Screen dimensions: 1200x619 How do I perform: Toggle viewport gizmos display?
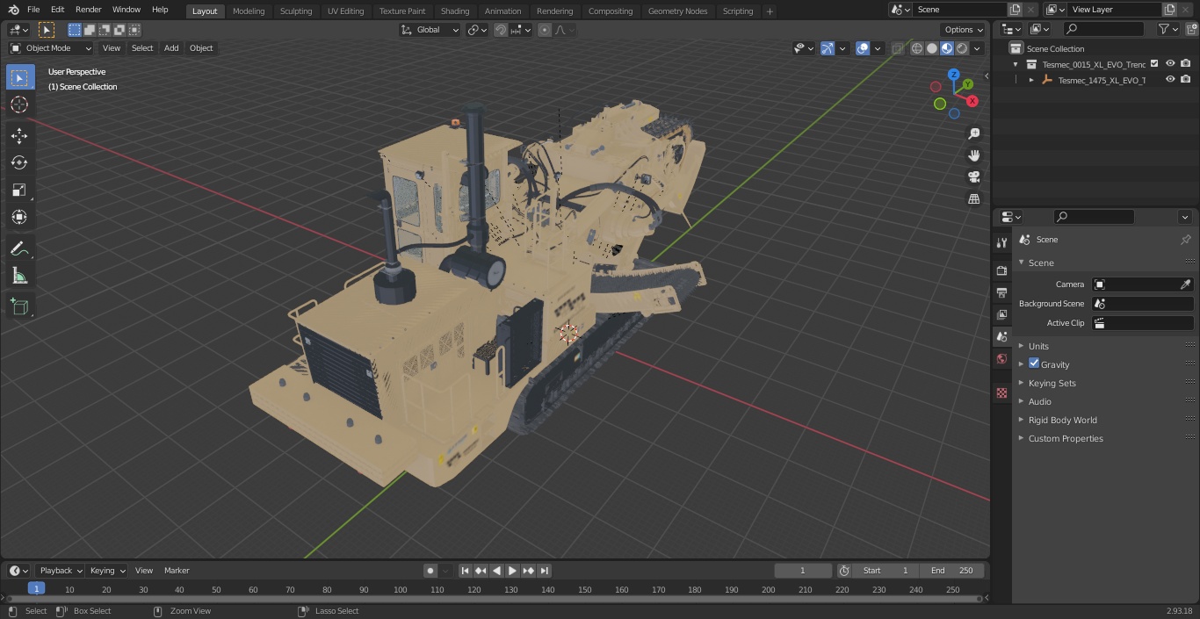coord(828,48)
